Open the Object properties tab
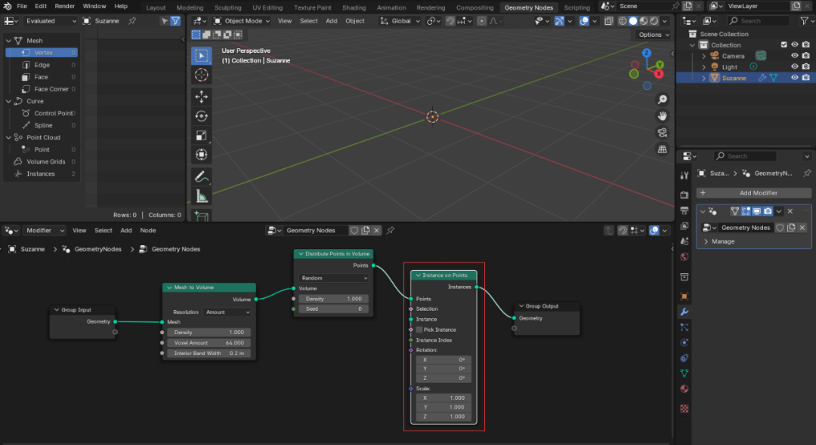The height and width of the screenshot is (445, 816). tap(685, 296)
